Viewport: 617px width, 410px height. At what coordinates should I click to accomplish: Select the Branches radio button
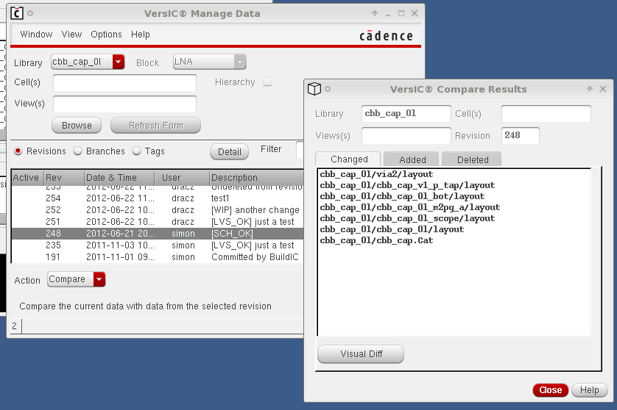pyautogui.click(x=80, y=151)
